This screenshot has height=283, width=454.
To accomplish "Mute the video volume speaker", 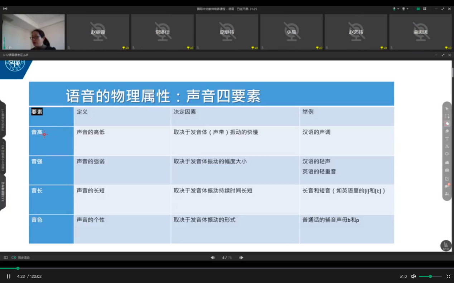I will coord(414,277).
